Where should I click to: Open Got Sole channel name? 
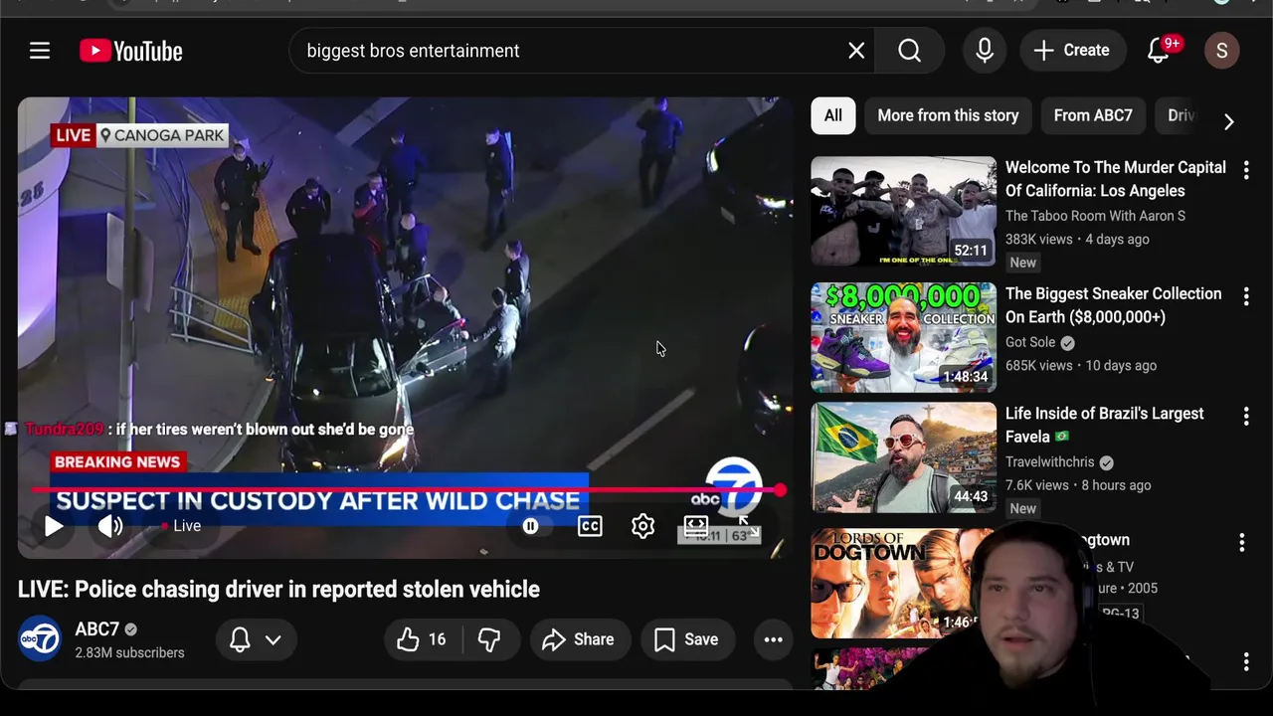(1030, 342)
